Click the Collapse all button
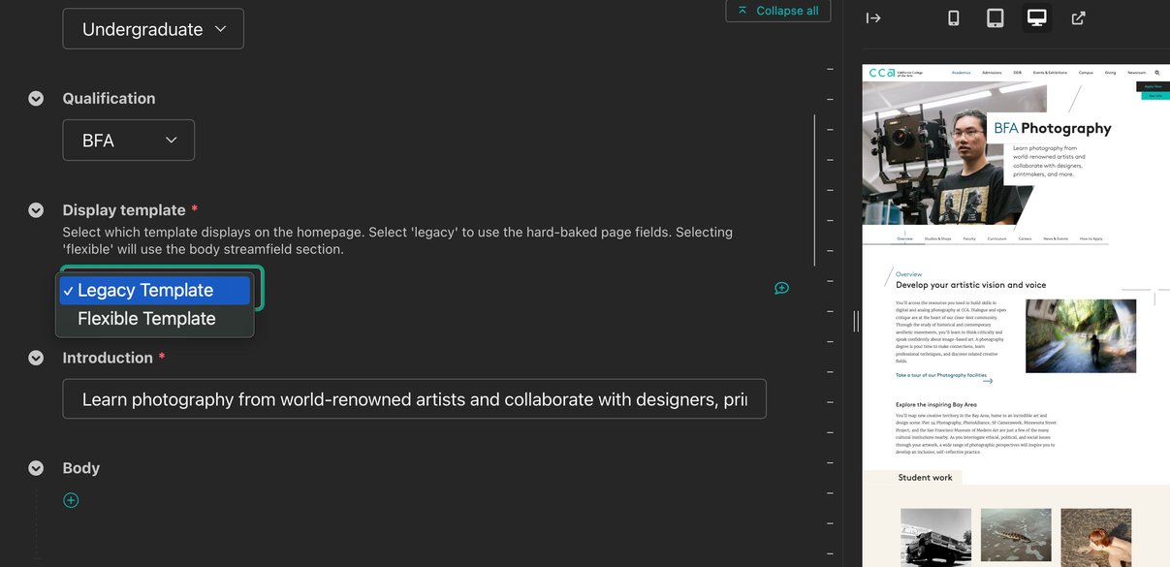Screen dimensions: 1170x567 (778, 11)
